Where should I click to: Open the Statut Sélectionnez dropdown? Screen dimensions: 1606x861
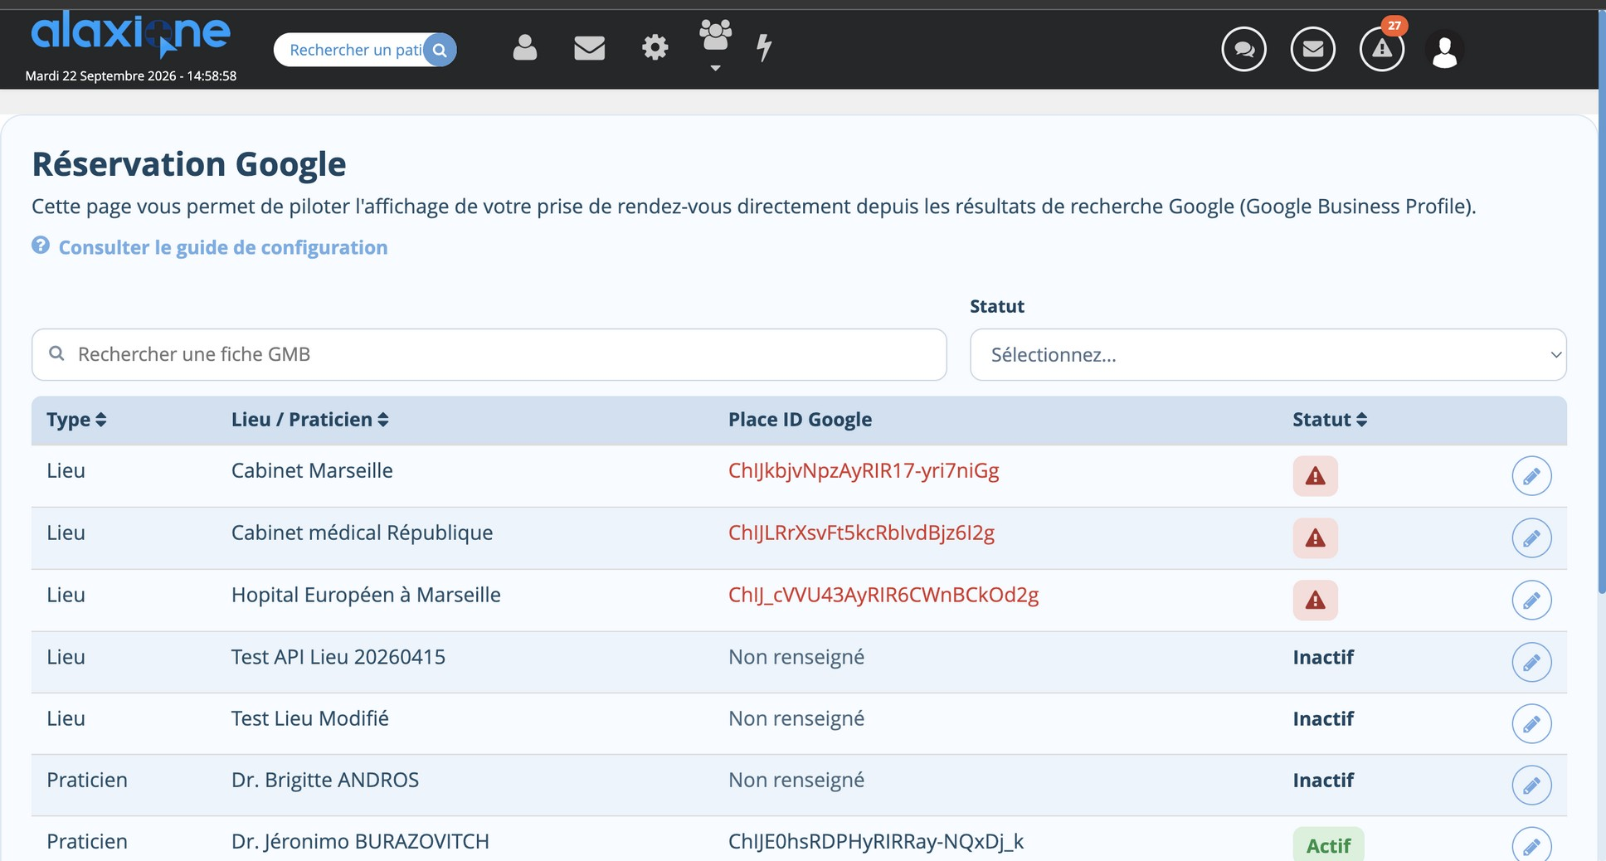(1268, 354)
